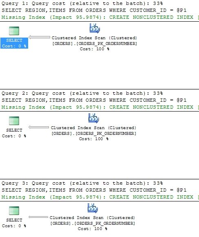Viewport: 199px width, 237px height.
Task: Click Query 3 Clustered Index Scan (Clustered) label
Action: [x=92, y=218]
